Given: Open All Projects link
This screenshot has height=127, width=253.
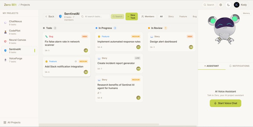Looking at the screenshot, I should (12, 123).
